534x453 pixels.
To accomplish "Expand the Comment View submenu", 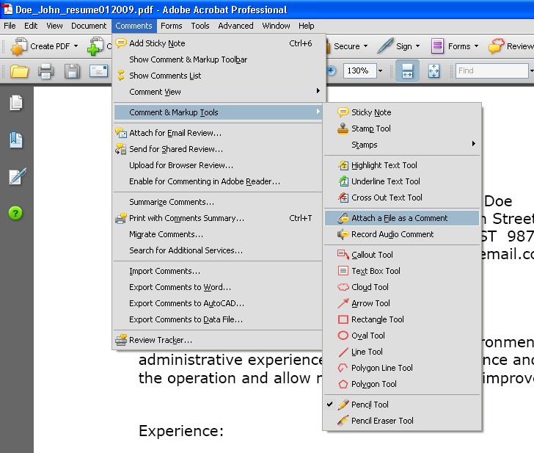I will 218,92.
